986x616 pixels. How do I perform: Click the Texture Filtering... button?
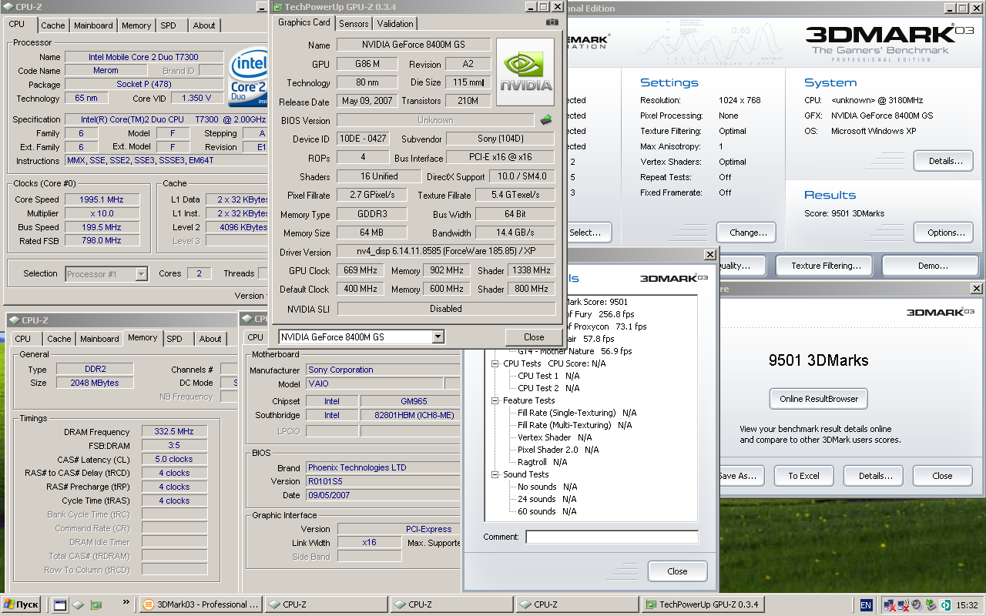coord(826,266)
